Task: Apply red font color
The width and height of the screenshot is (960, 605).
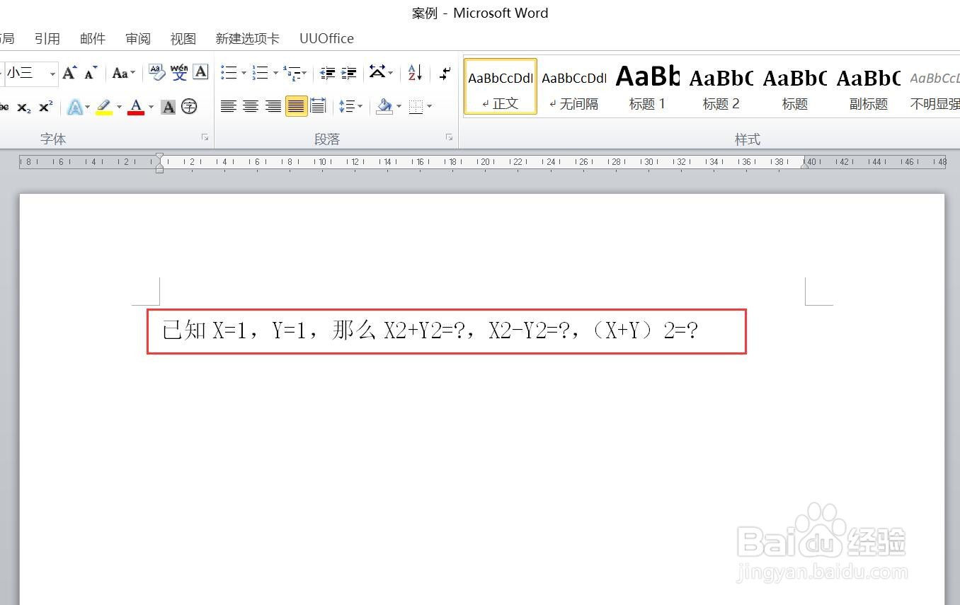Action: tap(137, 107)
